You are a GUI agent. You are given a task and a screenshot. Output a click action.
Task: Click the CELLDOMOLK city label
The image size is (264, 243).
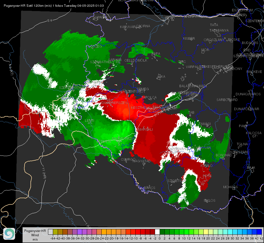click(136, 60)
